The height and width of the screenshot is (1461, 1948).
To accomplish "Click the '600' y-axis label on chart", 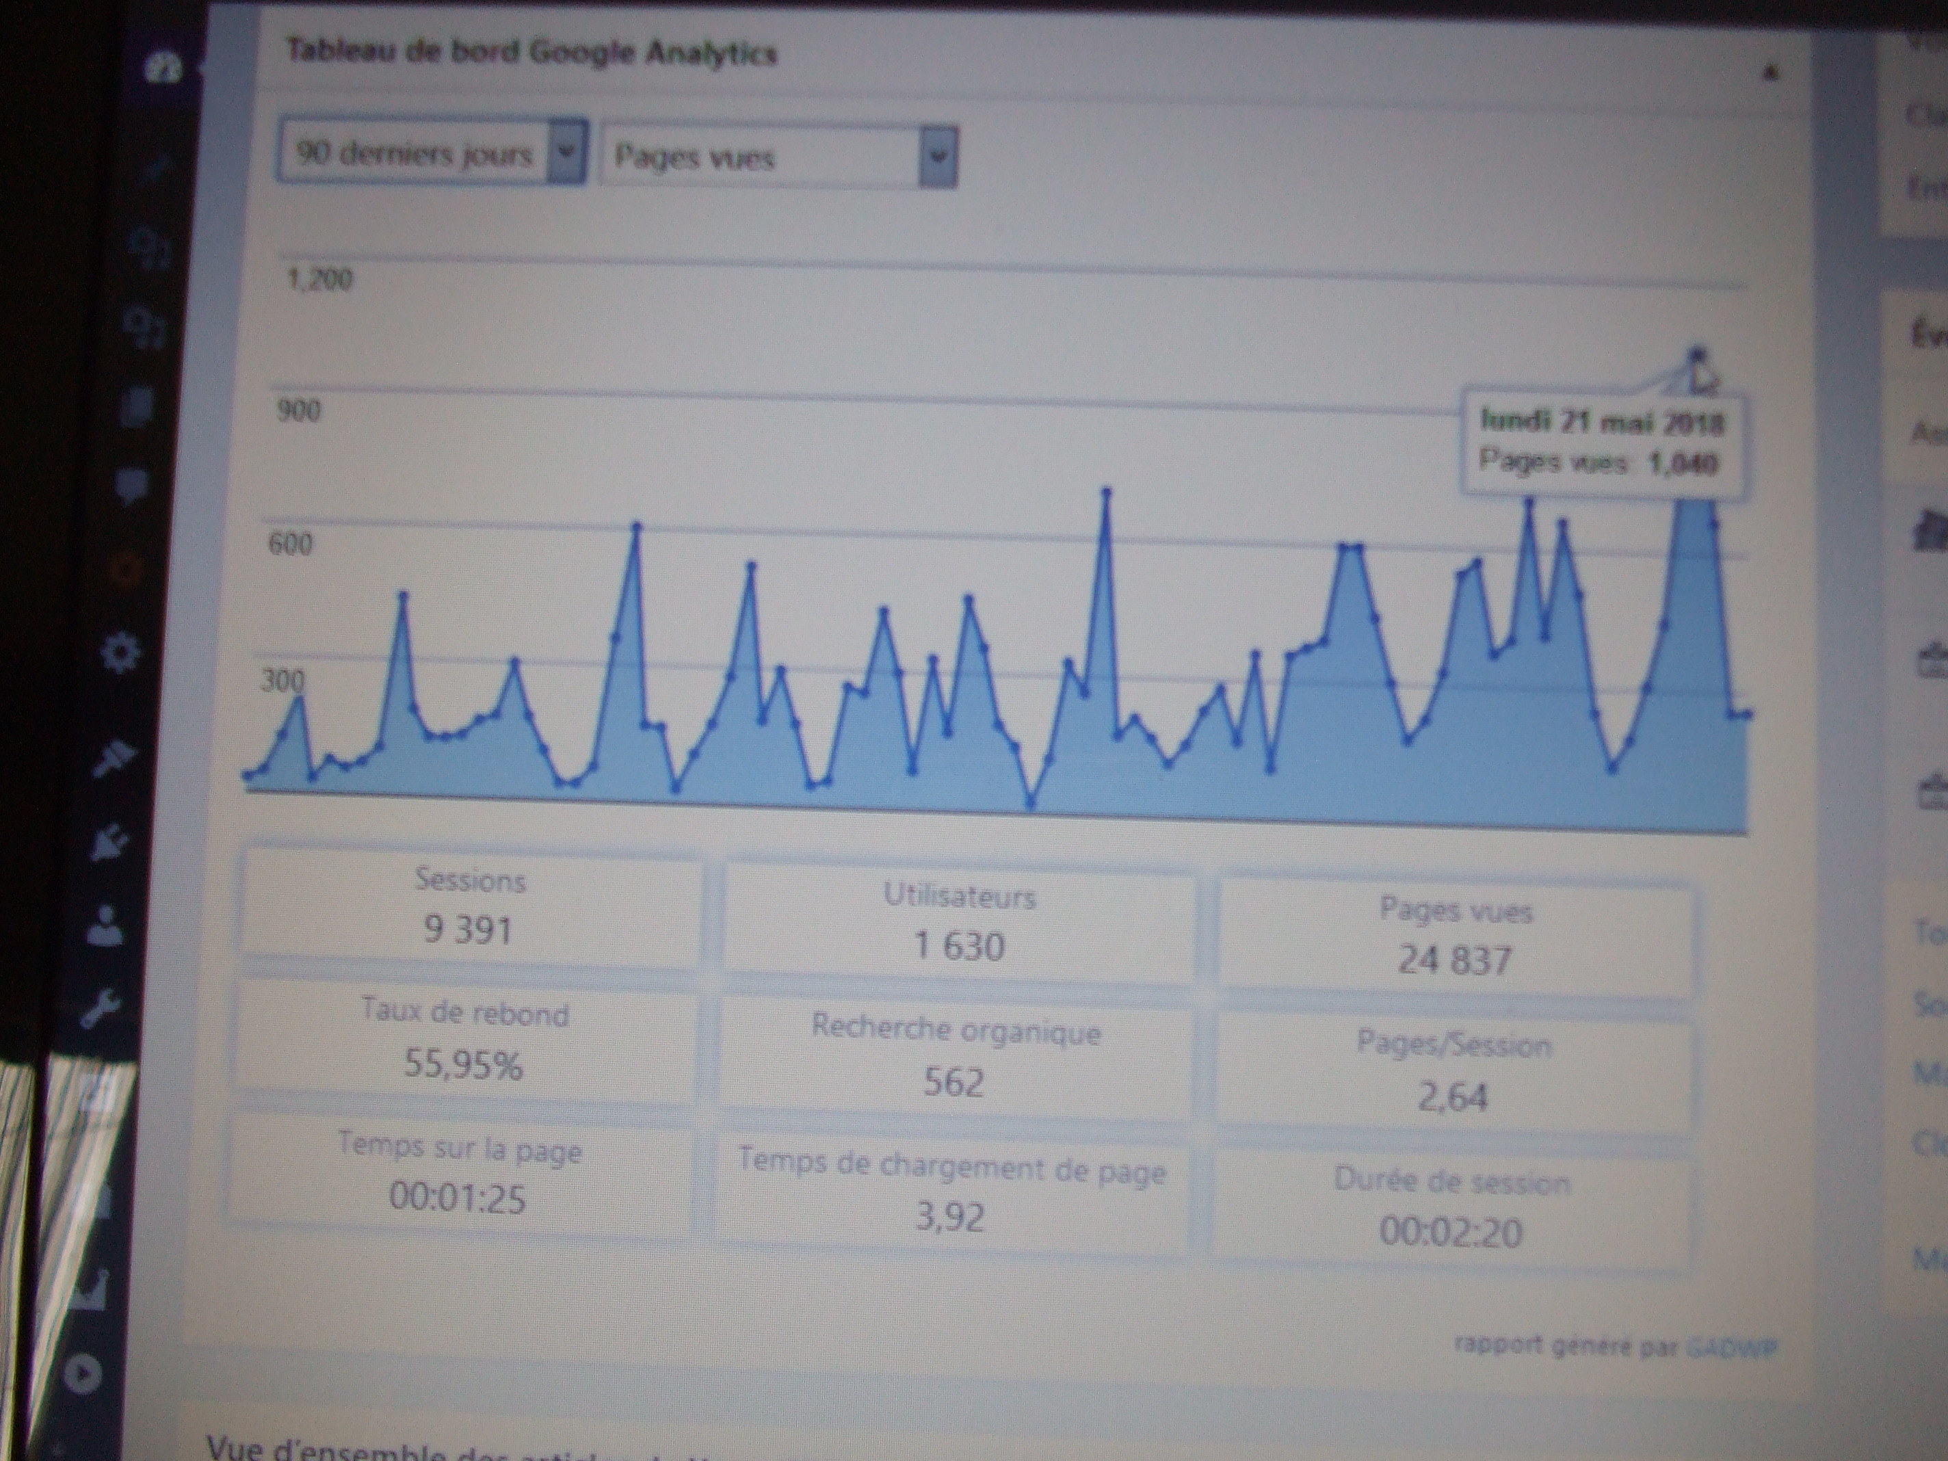I will tap(290, 543).
